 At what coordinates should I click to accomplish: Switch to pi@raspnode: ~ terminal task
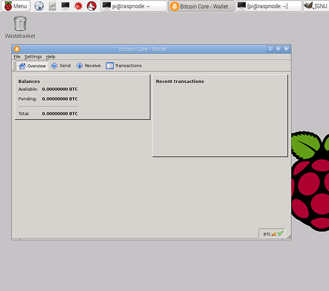pos(134,6)
